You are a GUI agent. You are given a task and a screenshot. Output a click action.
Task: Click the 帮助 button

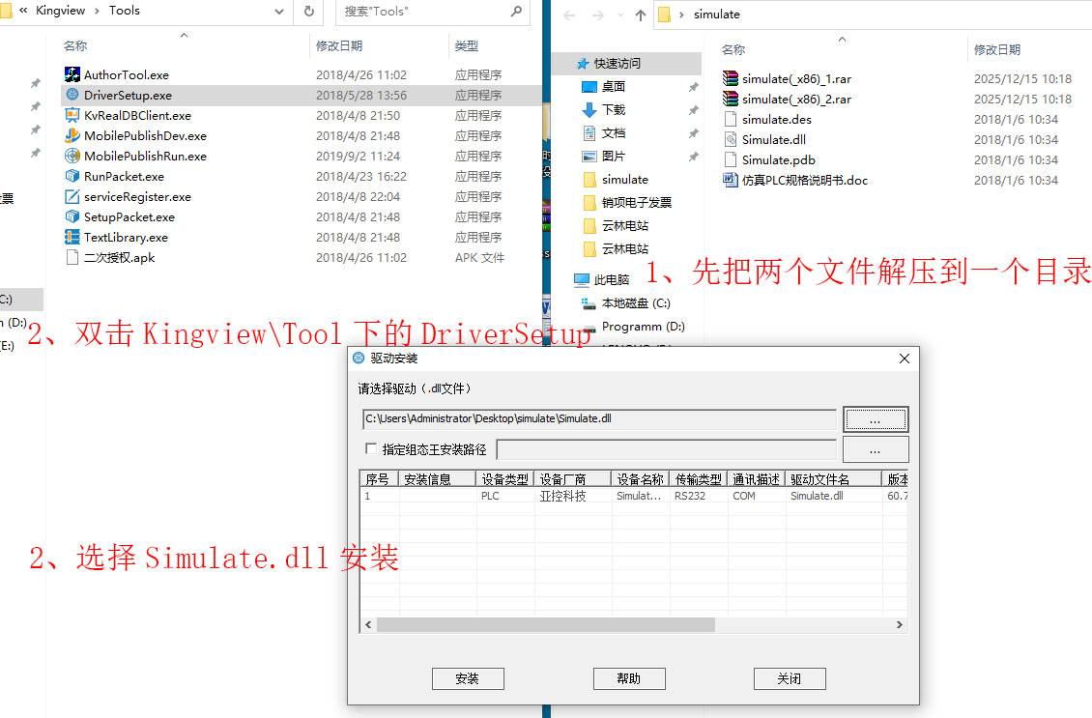point(629,678)
